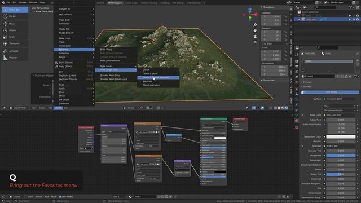Click Copy Objects icon in Object menu

[x=56, y=67]
